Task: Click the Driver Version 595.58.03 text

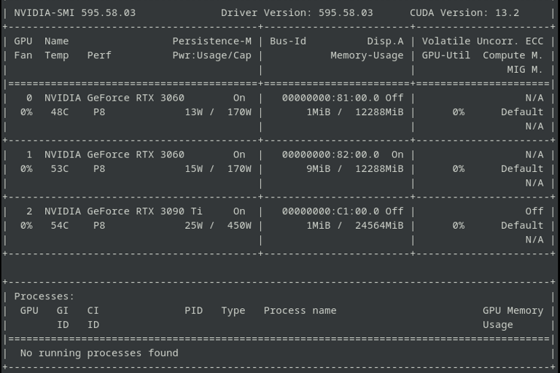Action: click(x=297, y=12)
